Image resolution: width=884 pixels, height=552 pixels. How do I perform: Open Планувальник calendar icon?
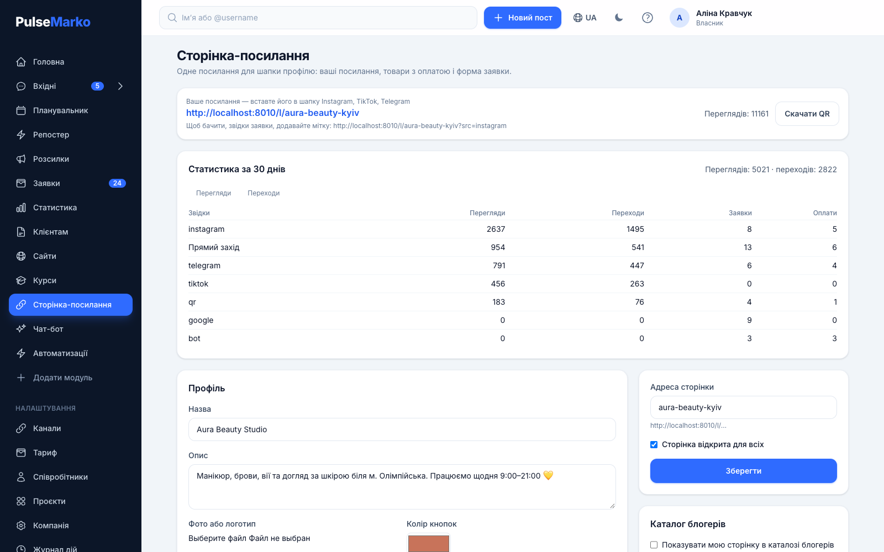pos(21,110)
